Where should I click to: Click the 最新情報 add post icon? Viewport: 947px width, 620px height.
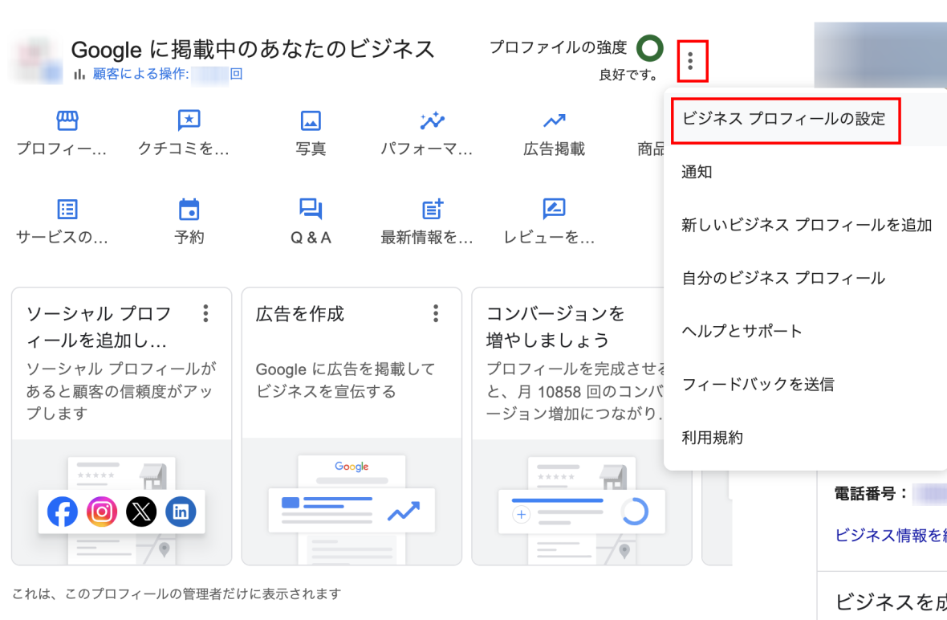[433, 210]
